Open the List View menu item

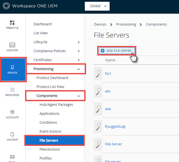[41, 33]
